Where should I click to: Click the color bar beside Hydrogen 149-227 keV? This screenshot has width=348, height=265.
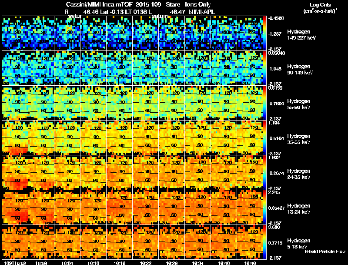point(264,34)
